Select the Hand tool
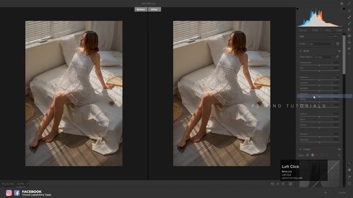353x198 pixels. click(349, 170)
